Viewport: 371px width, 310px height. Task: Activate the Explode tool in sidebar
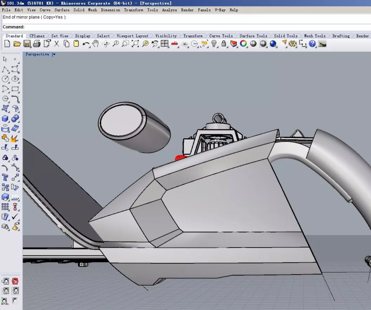(x=15, y=138)
